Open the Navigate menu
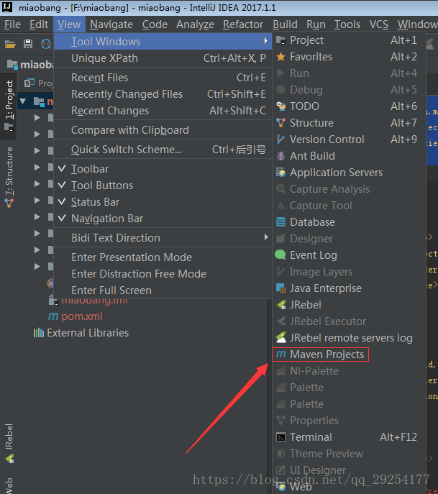The image size is (438, 494). pyautogui.click(x=111, y=24)
